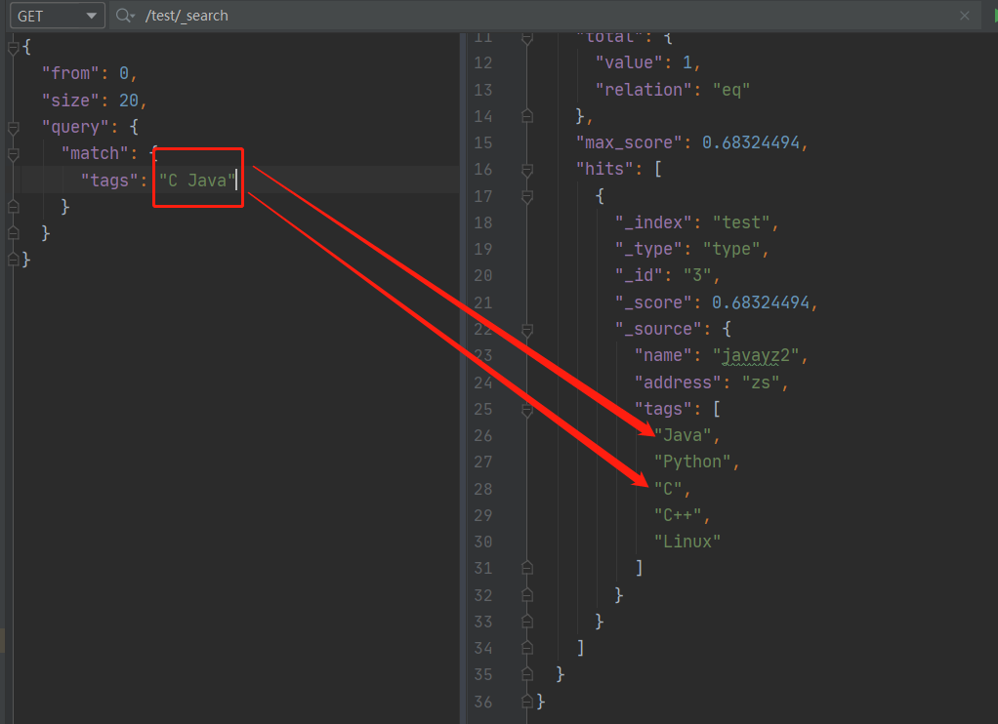Viewport: 998px width, 724px height.
Task: Click the fold end marker at line 35
Action: [x=527, y=674]
